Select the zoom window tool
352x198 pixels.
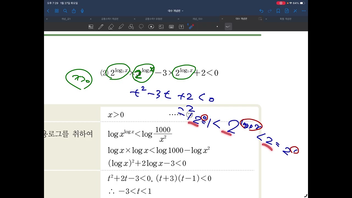tap(91, 27)
